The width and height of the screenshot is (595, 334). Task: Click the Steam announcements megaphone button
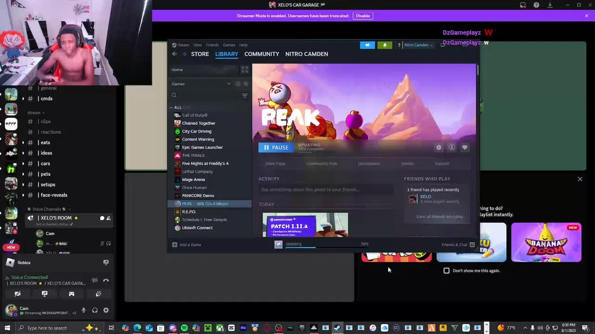[x=367, y=45]
